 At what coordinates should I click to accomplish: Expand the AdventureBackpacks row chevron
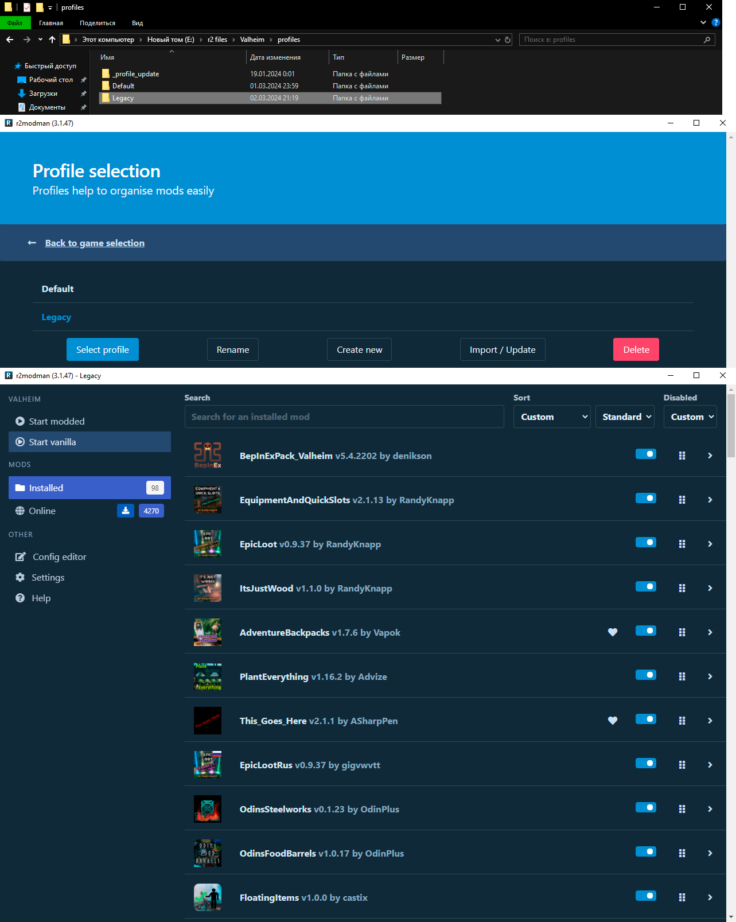(x=710, y=632)
